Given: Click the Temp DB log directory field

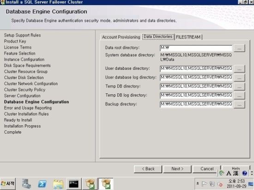Looking at the screenshot, I should [x=196, y=95].
